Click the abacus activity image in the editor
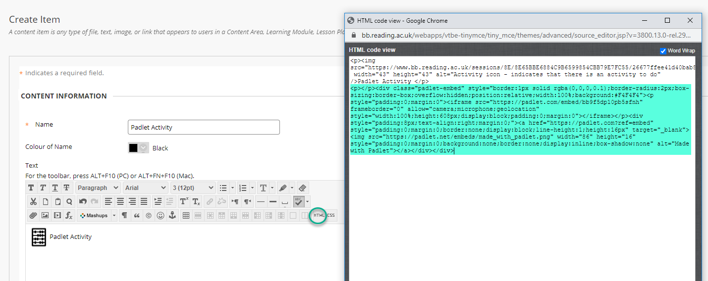The width and height of the screenshot is (708, 281). pyautogui.click(x=39, y=237)
